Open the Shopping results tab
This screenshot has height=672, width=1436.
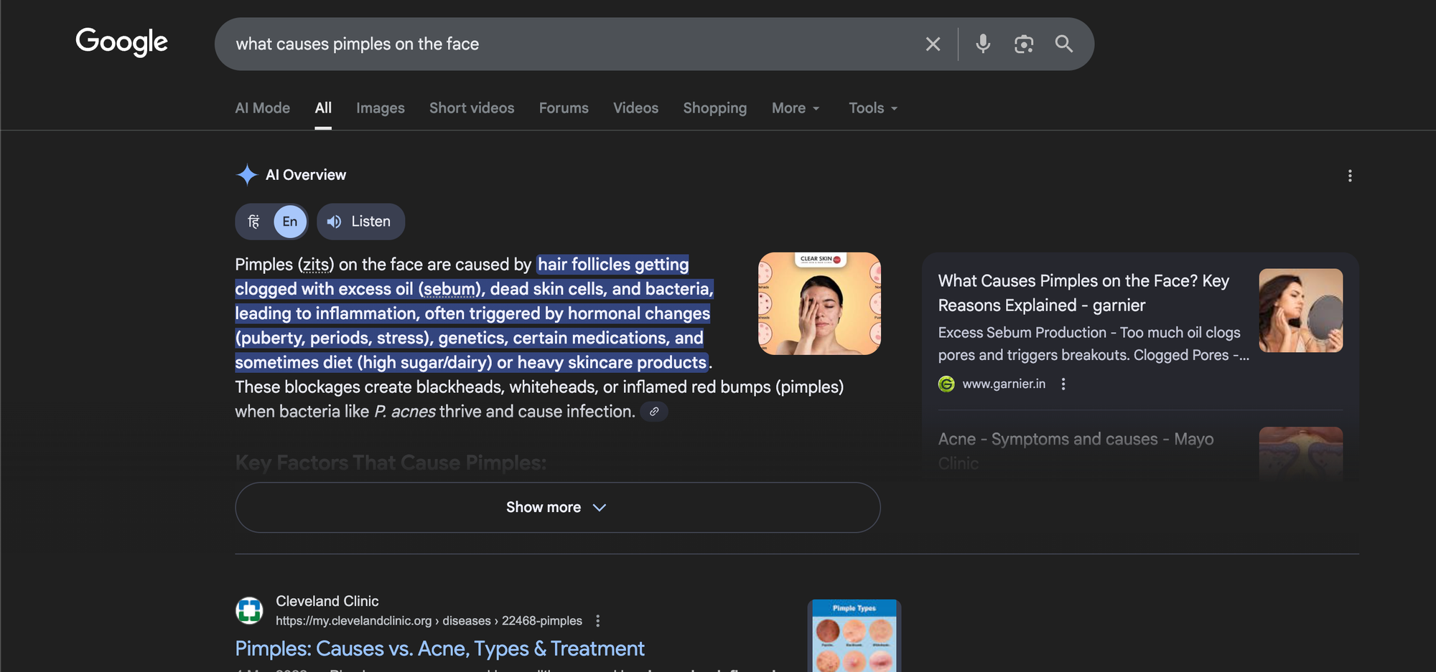[x=714, y=108]
